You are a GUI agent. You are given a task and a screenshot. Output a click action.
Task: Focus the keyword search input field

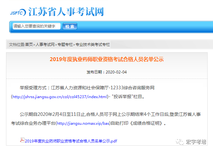[x=36, y=26]
